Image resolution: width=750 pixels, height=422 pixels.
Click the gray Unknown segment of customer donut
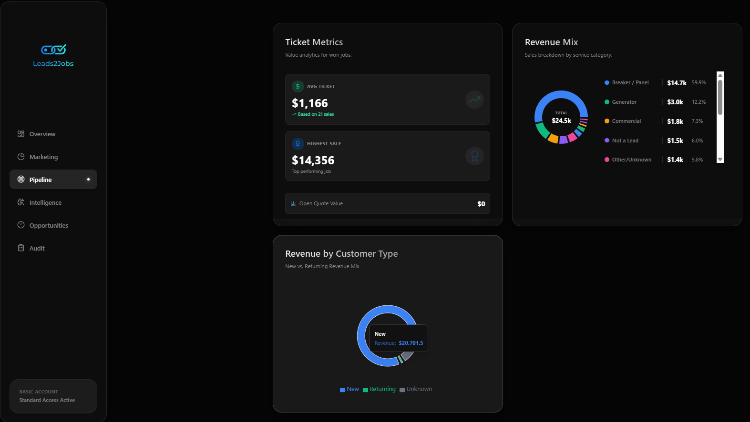[408, 355]
